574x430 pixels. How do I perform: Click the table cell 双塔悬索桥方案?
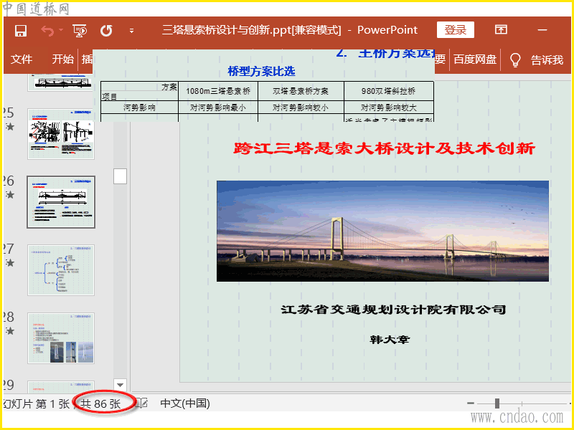[x=301, y=91]
